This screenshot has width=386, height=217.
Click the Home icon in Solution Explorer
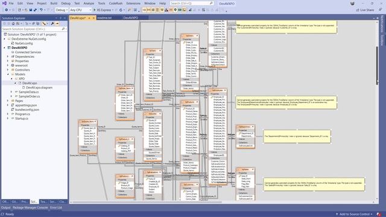point(13,24)
